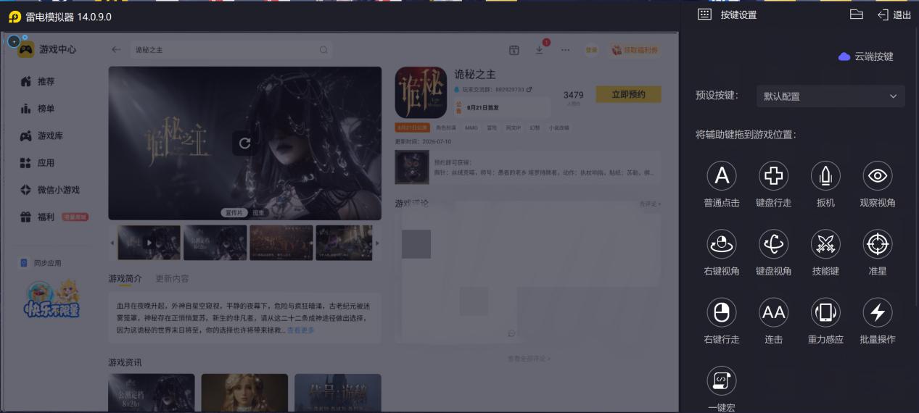Click the 按键设置 keyboard icon

(704, 14)
